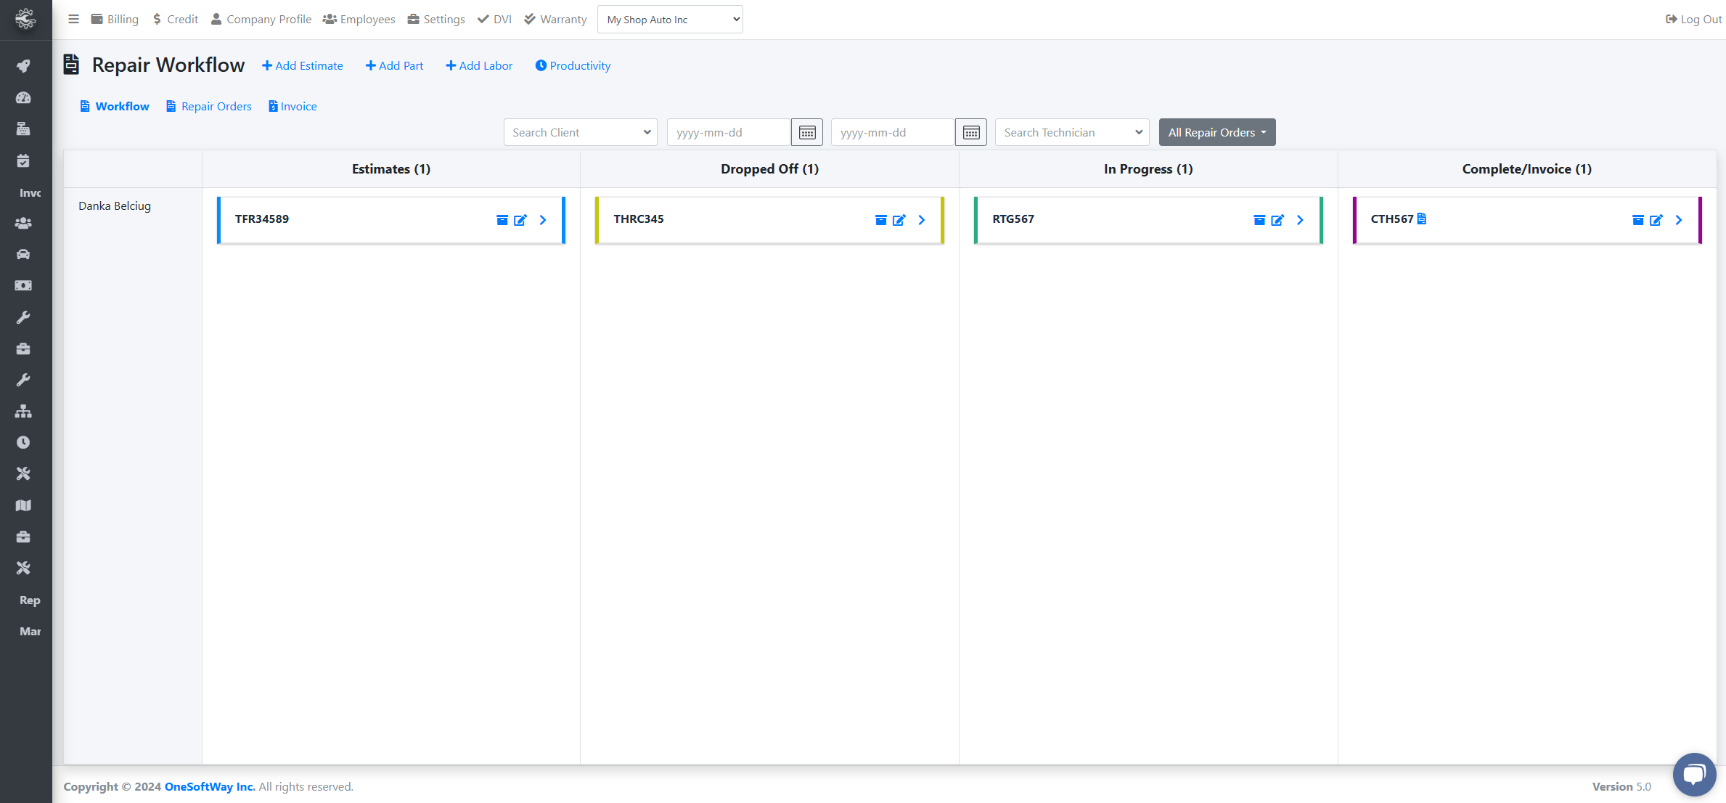
Task: Switch to the Repair Orders tab
Action: pos(208,106)
